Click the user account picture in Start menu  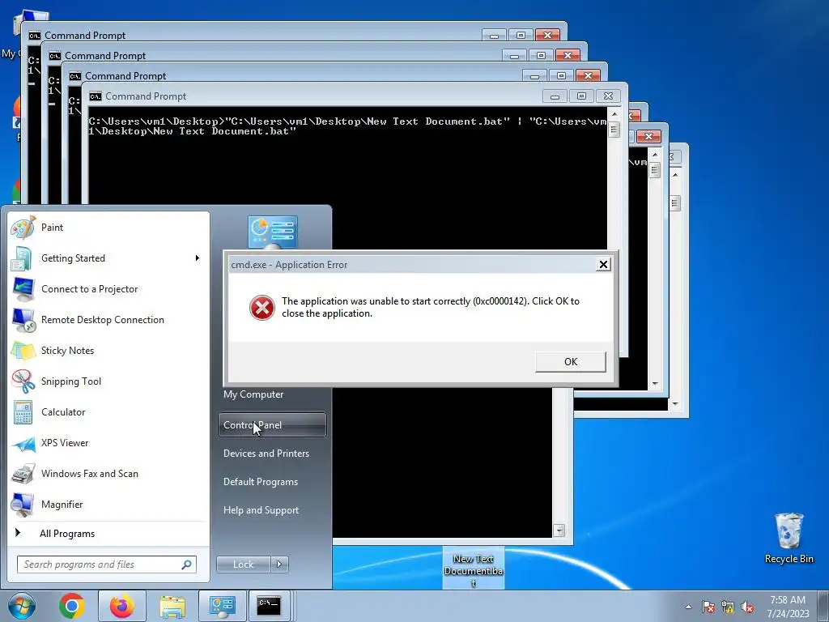click(273, 232)
